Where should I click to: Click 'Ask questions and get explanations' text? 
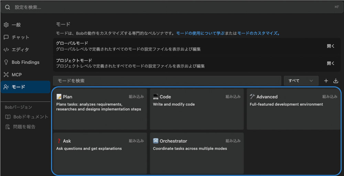pyautogui.click(x=89, y=148)
